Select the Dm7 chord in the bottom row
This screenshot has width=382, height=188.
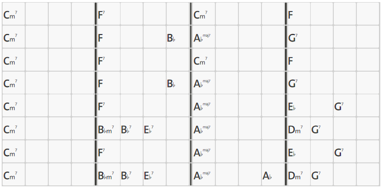(295, 175)
